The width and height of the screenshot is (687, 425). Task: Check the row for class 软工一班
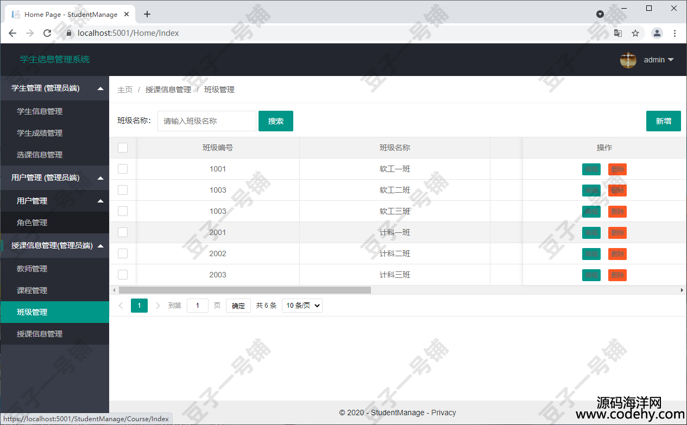(123, 169)
